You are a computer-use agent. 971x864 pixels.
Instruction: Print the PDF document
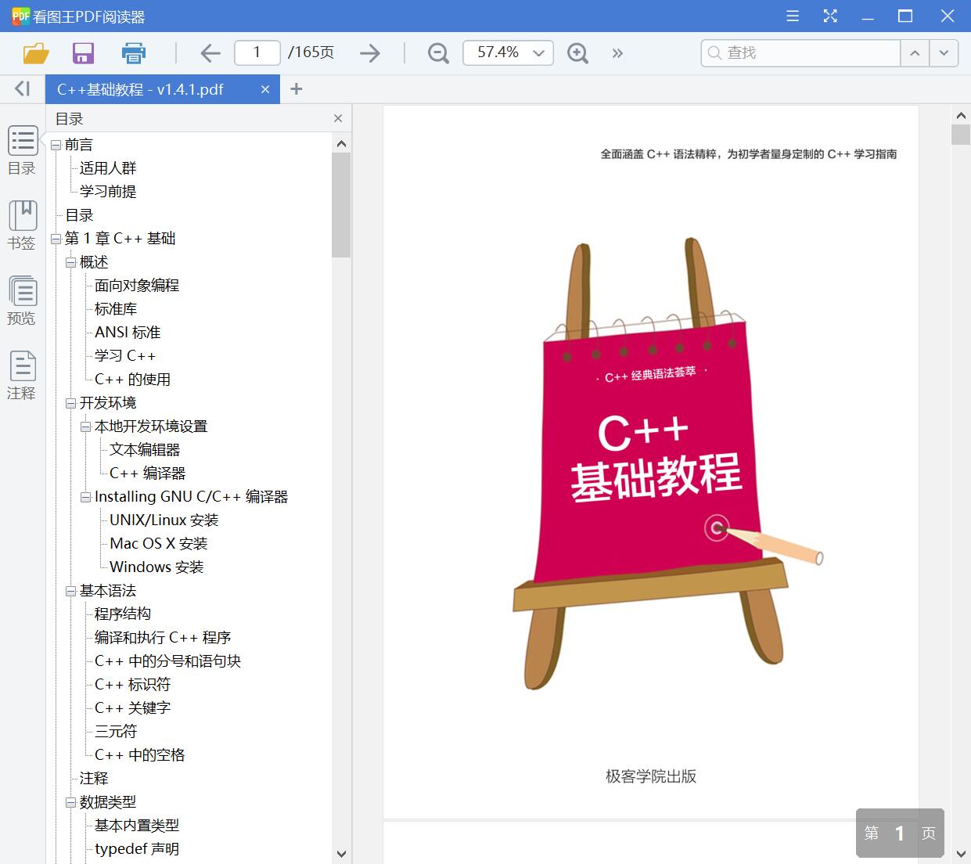[133, 52]
